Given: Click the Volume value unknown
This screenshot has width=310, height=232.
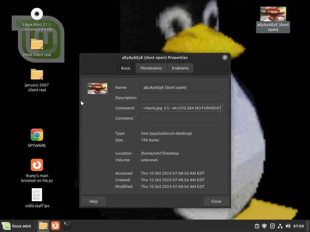Looking at the screenshot, I should click(149, 160).
